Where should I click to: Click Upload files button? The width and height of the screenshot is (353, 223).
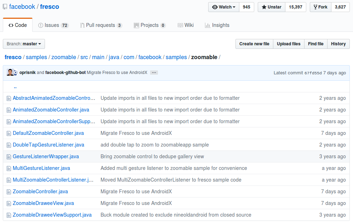[x=289, y=44]
